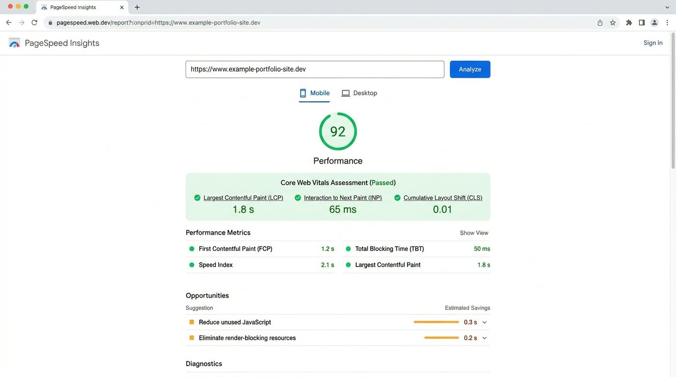Click the Speed Index label

[216, 265]
